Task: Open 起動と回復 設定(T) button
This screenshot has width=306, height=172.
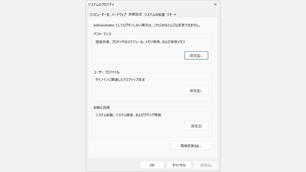Action: pos(196,126)
